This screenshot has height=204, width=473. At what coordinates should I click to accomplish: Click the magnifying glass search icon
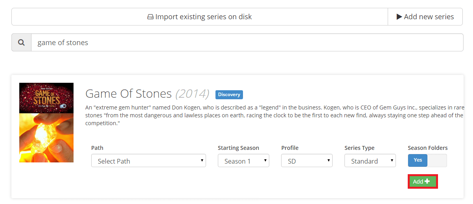22,42
